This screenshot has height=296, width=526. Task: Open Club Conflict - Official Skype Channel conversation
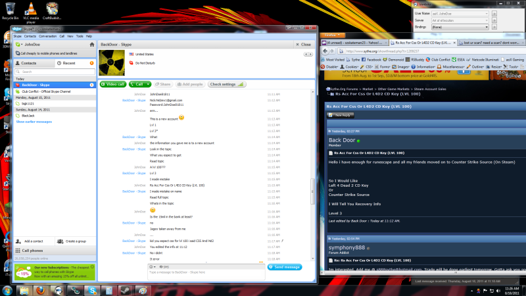pos(55,91)
